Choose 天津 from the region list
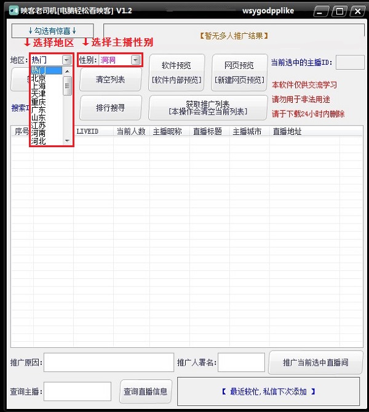 click(x=47, y=94)
